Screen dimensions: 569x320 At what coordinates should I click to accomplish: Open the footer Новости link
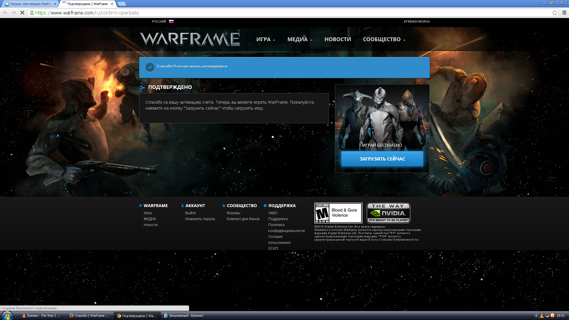(x=151, y=225)
